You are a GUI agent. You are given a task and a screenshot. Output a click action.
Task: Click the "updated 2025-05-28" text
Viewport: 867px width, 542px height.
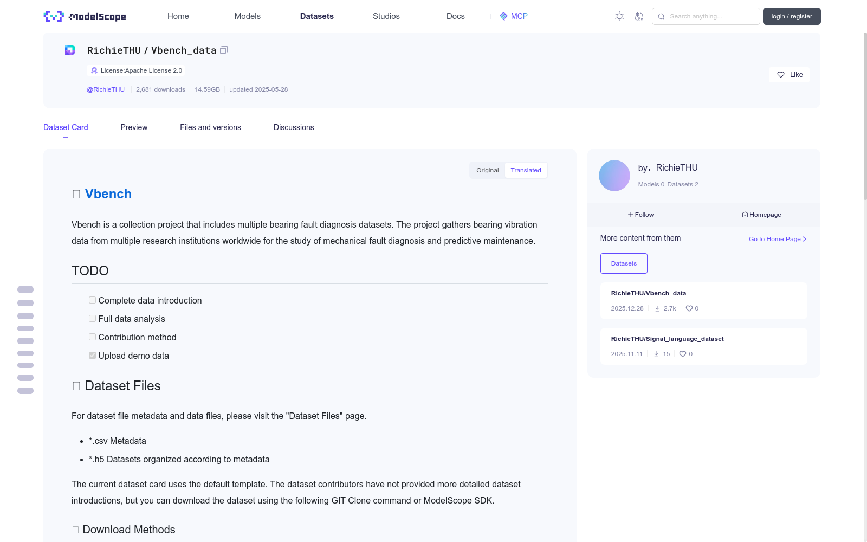[x=258, y=89]
